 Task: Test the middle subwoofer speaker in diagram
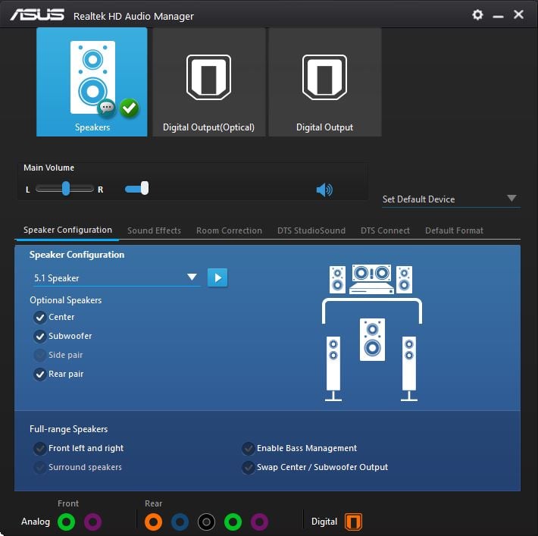point(372,340)
